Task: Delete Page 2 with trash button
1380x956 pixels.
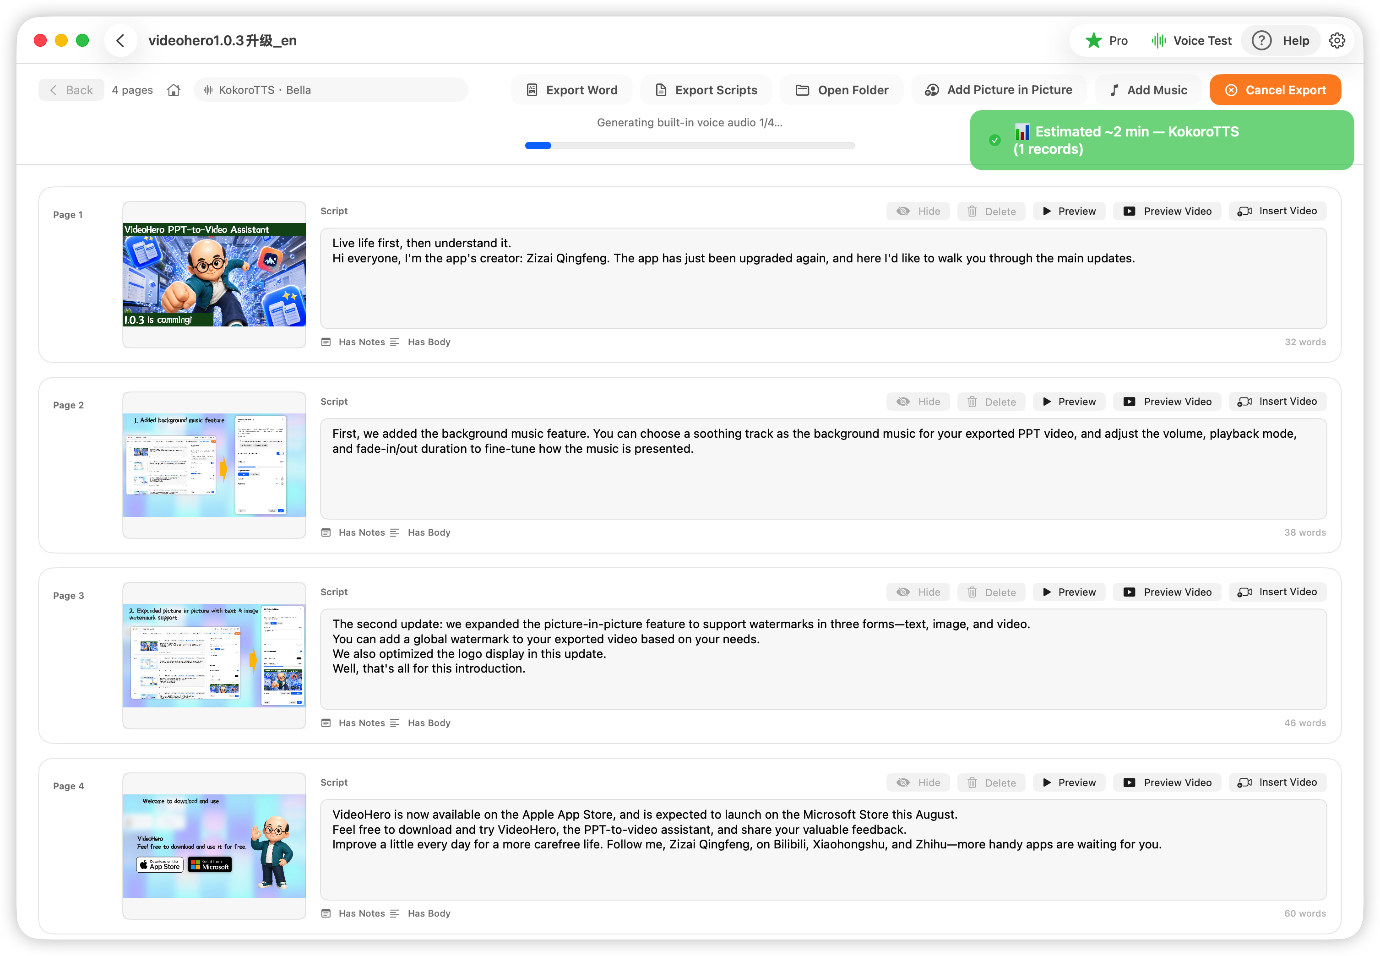Action: click(x=991, y=402)
